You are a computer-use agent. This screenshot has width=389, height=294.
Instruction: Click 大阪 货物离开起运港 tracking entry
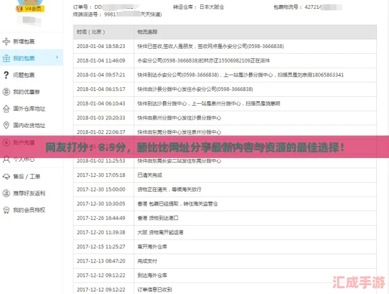click(160, 233)
